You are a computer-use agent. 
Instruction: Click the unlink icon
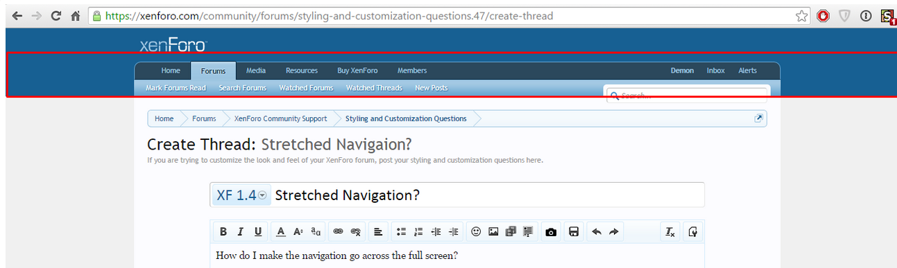point(356,232)
